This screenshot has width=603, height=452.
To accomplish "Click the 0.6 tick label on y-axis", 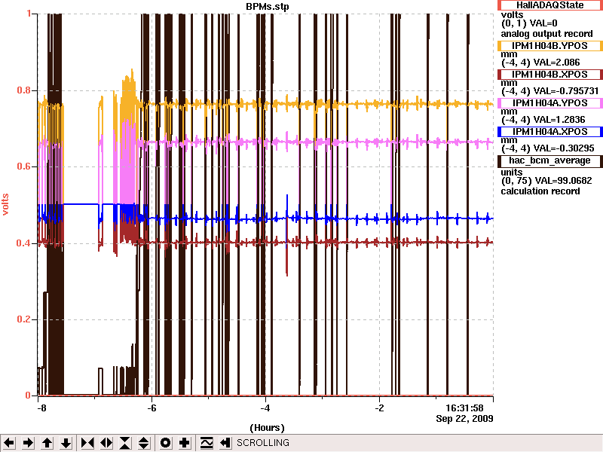I will coord(24,166).
